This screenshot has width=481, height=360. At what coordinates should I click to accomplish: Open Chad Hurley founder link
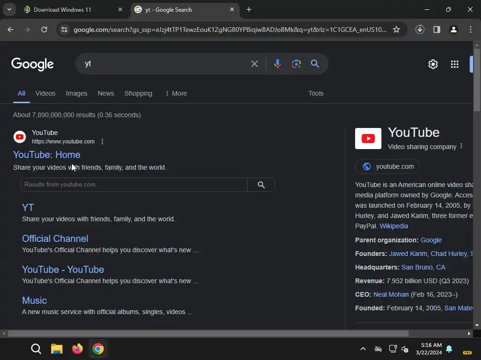[449, 254]
